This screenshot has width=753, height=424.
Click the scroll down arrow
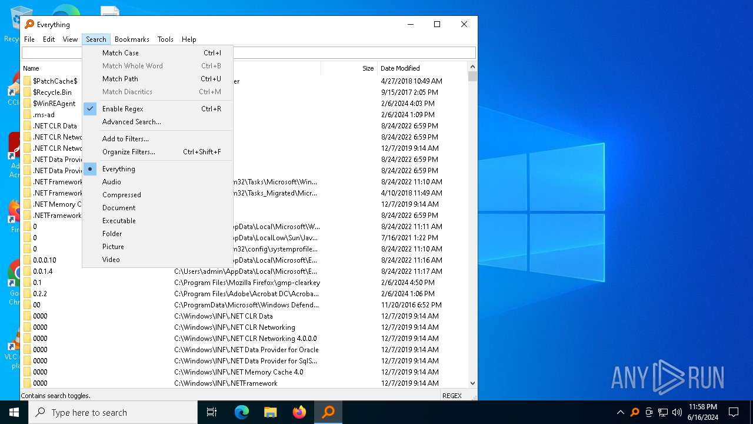pyautogui.click(x=472, y=383)
